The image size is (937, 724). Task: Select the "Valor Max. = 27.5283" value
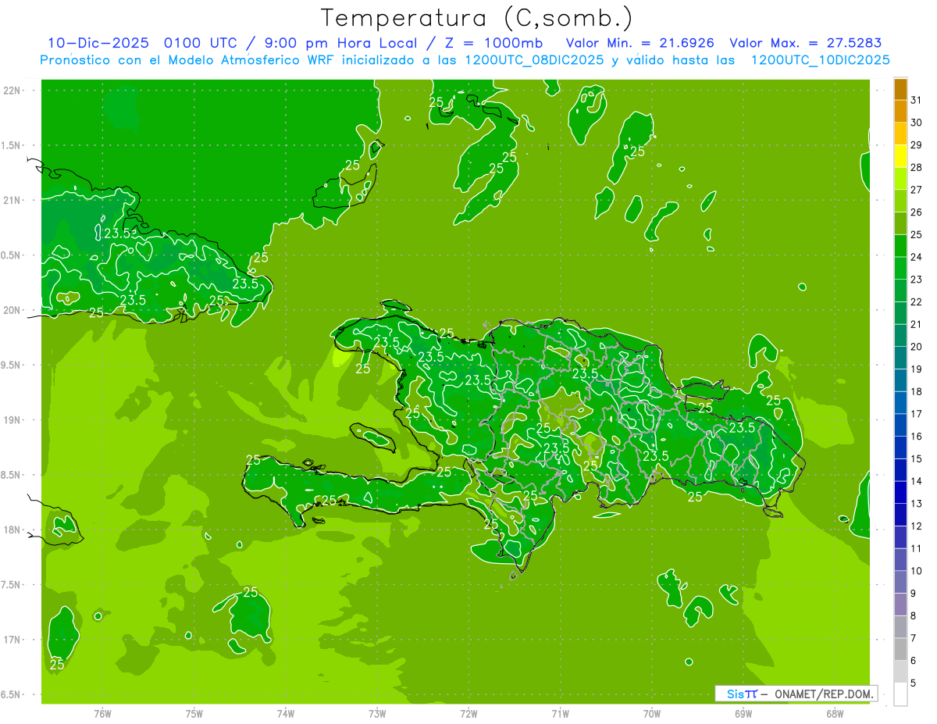tap(805, 43)
